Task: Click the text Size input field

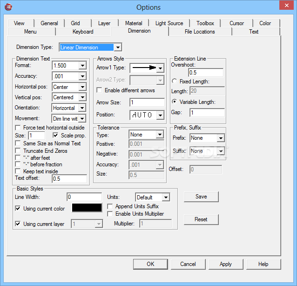Action: click(x=37, y=136)
